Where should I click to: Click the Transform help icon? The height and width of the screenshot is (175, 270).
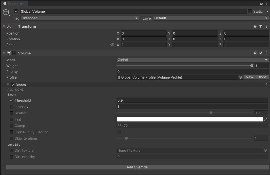click(254, 26)
